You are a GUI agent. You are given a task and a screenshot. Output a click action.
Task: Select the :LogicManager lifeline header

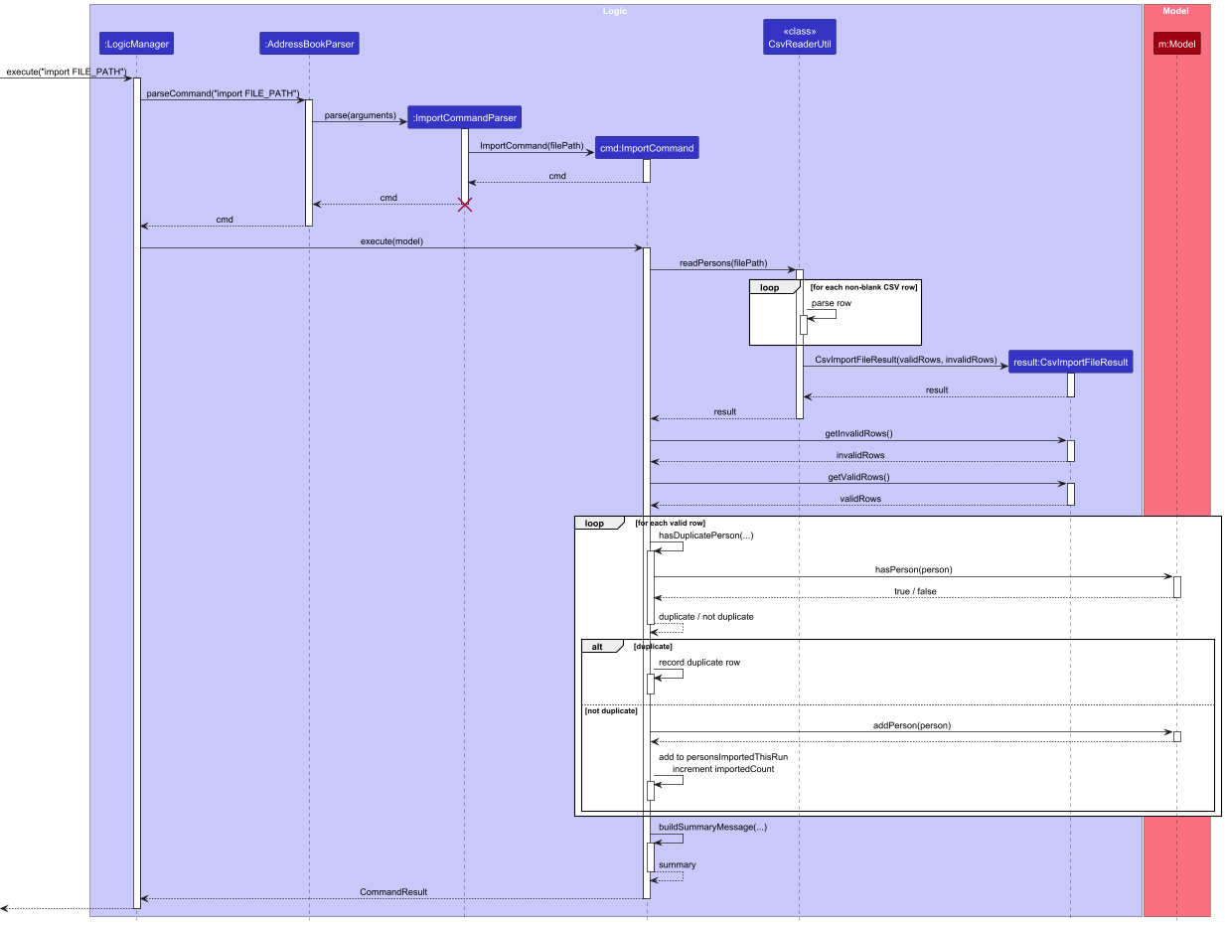click(x=136, y=43)
